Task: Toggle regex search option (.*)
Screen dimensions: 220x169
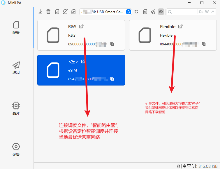Action: point(213,12)
